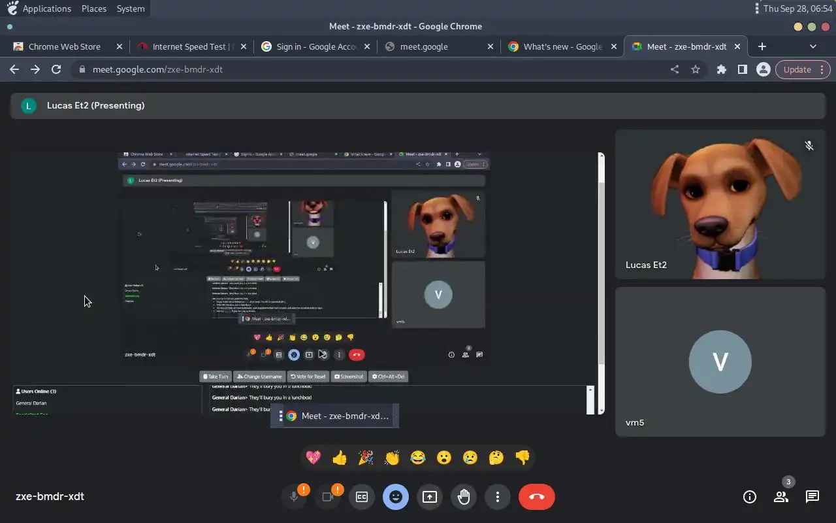Toggle the Chrome side panel
This screenshot has height=523, width=836.
pos(743,69)
